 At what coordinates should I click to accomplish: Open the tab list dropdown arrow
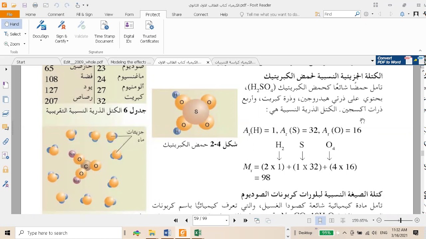click(372, 61)
